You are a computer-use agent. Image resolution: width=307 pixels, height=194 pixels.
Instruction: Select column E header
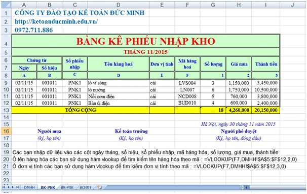coord(162,5)
